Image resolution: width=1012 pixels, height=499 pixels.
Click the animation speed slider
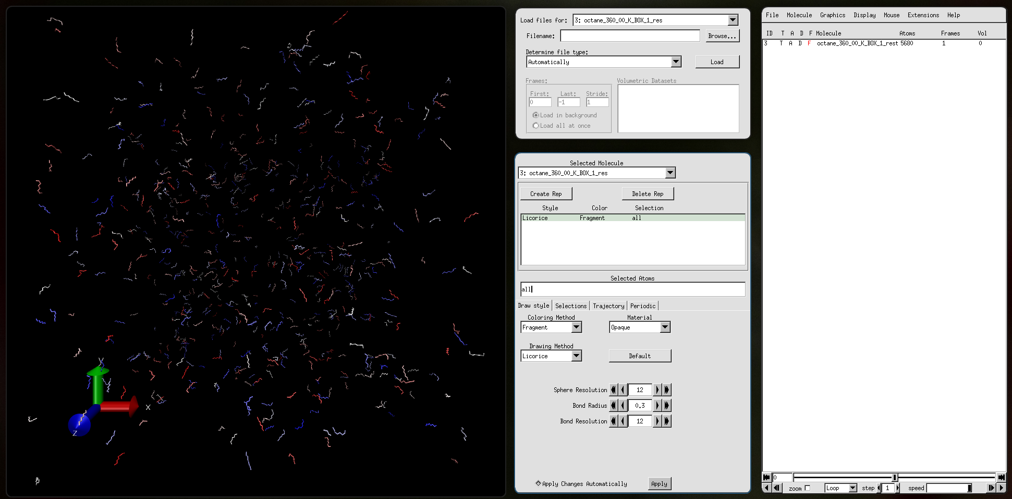(949, 488)
